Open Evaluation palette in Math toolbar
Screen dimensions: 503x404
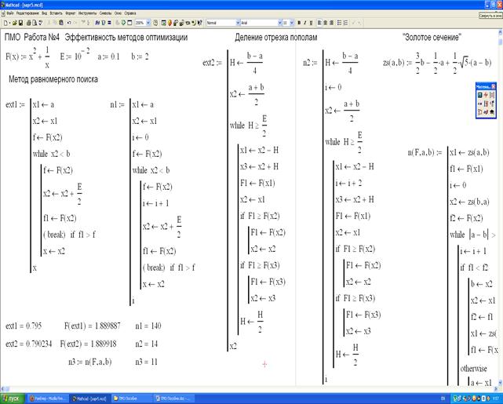pos(480,104)
